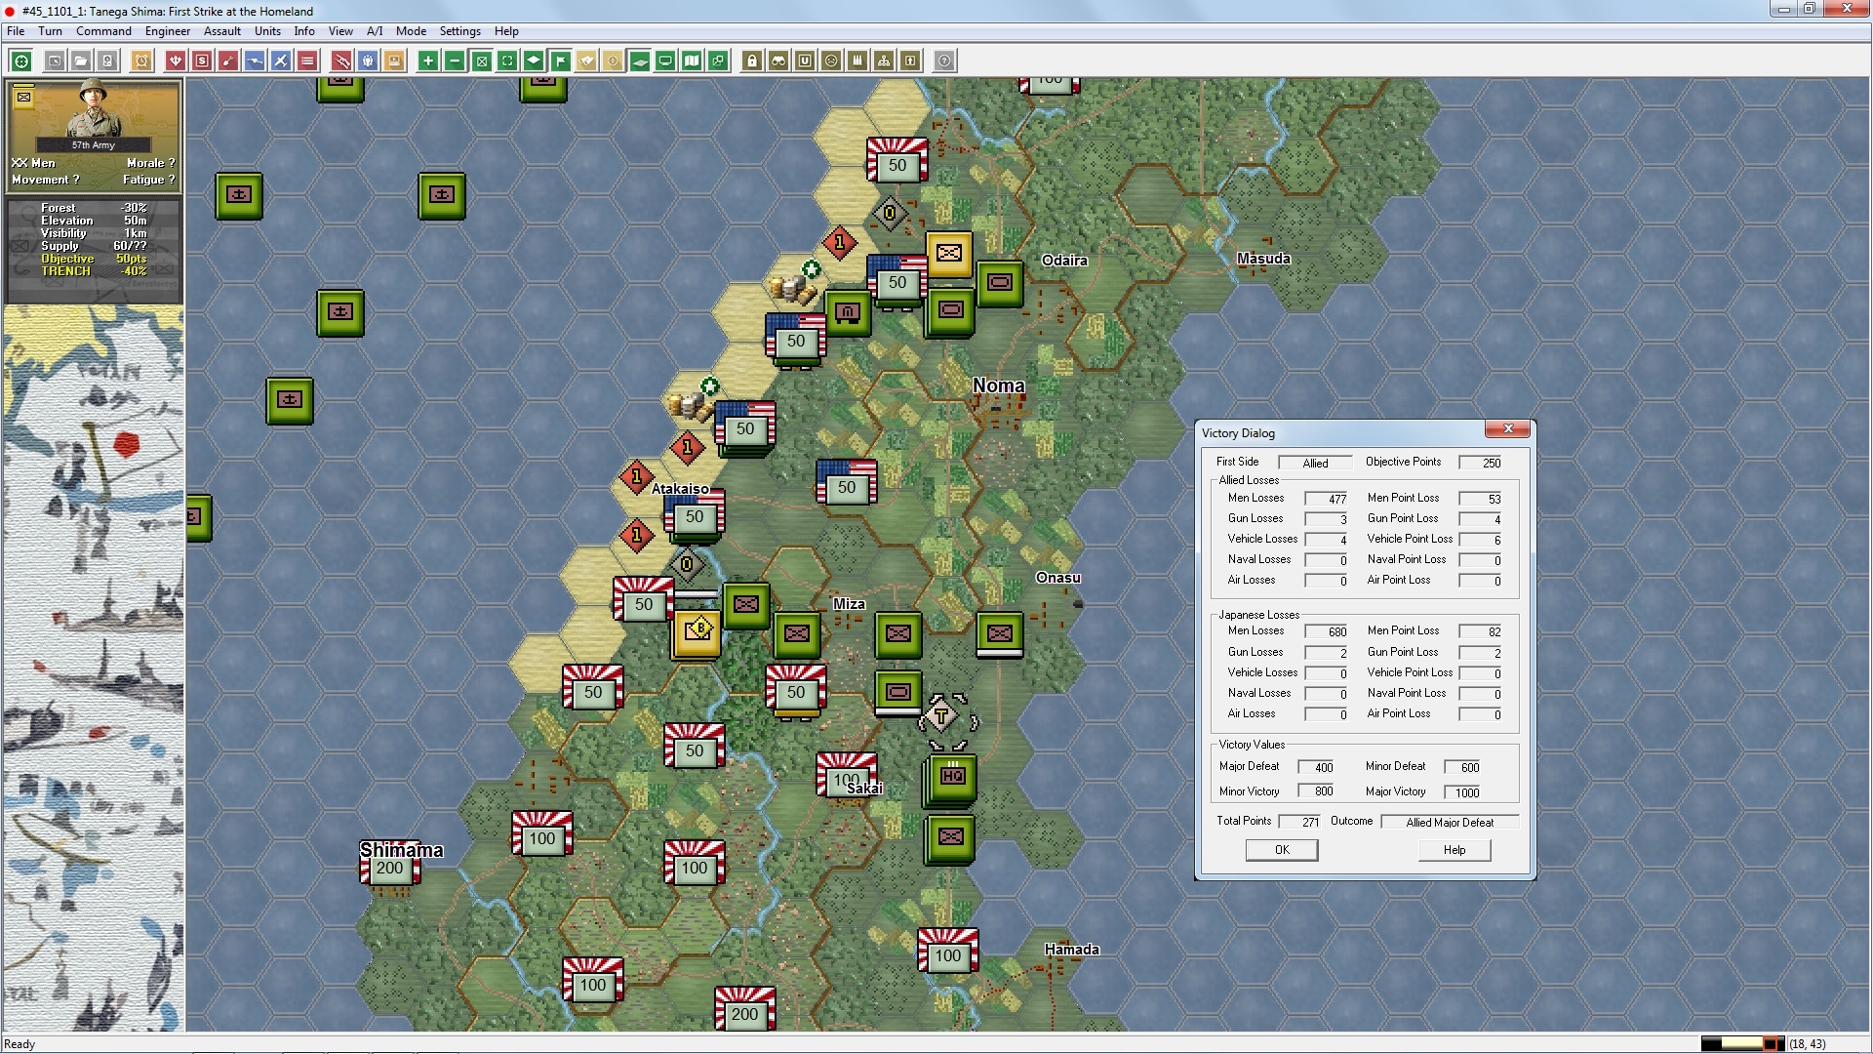Click the Total Points field showing 271
The height and width of the screenshot is (1054, 1873).
(x=1299, y=822)
